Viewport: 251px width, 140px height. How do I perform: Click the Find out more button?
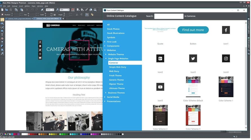193,30
